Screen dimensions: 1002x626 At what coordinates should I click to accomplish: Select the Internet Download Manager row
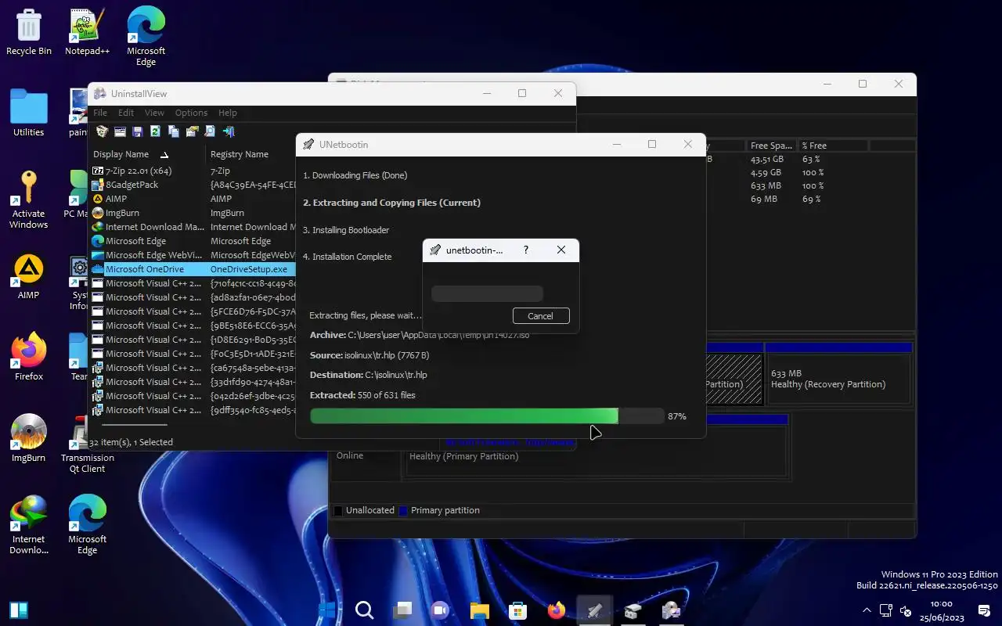coord(193,227)
